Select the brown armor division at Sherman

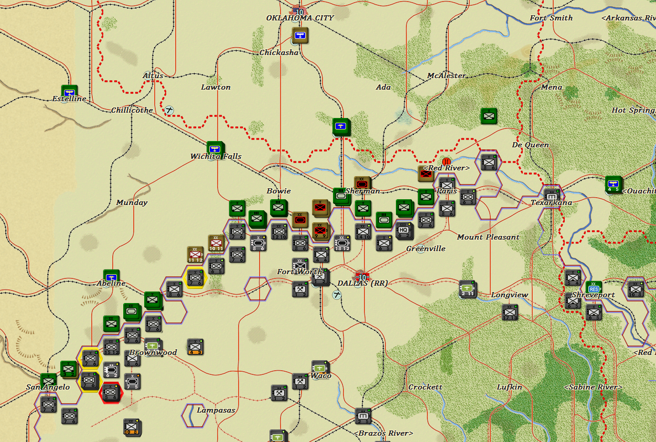click(x=362, y=184)
